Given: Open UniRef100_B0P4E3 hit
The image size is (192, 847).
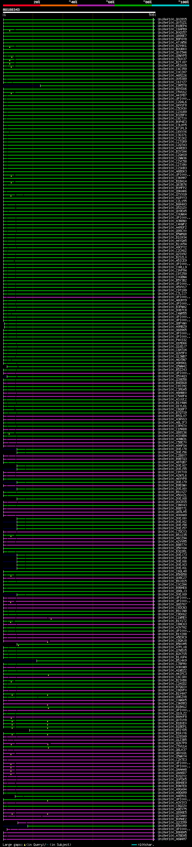Looking at the screenshot, I should point(172,122).
